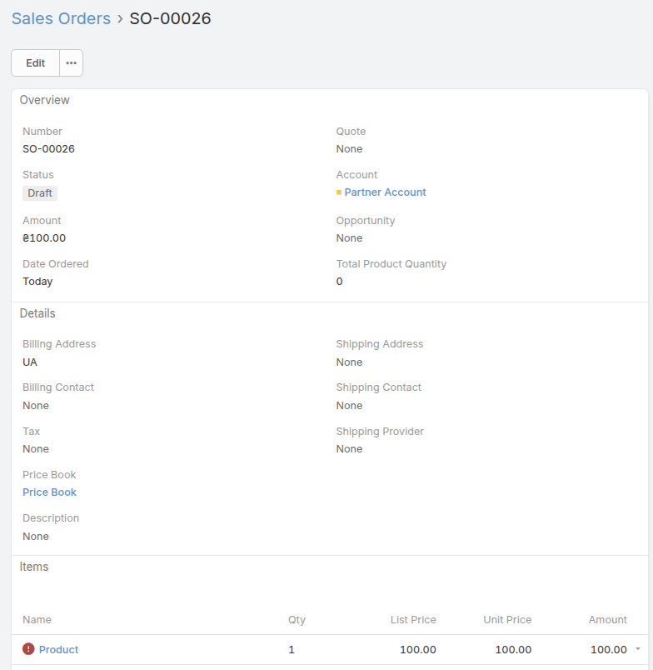The image size is (653, 670).
Task: Click the Unit Price column header
Action: point(507,620)
